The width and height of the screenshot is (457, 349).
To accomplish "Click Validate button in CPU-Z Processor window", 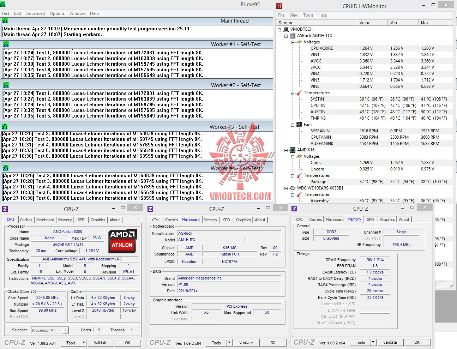I will pos(101,342).
